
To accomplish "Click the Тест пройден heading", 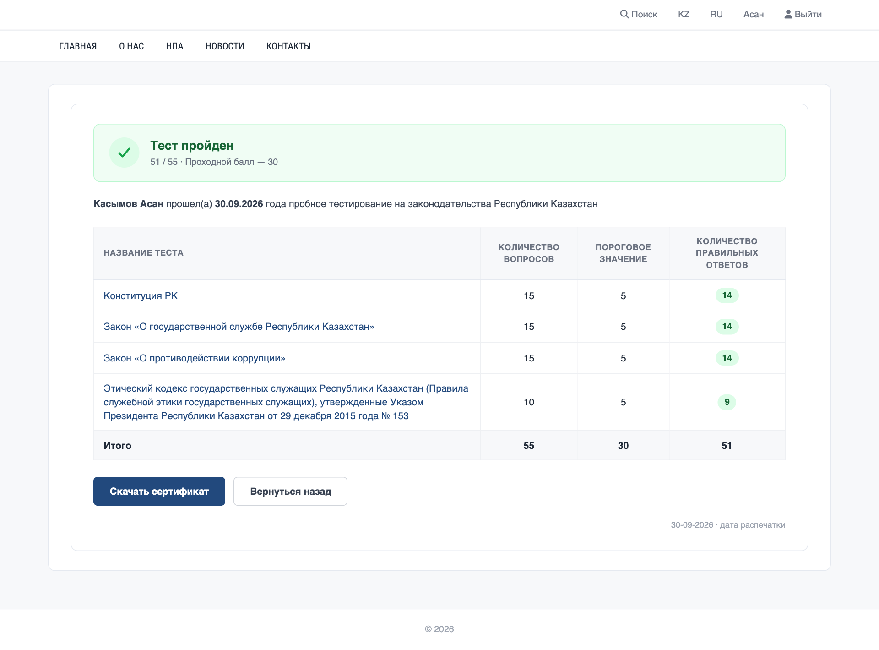I will coord(192,146).
